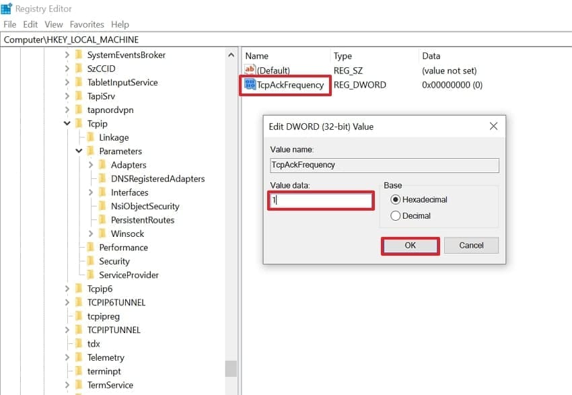Image resolution: width=572 pixels, height=395 pixels.
Task: Expand the TapiSrv key
Action: (x=67, y=96)
